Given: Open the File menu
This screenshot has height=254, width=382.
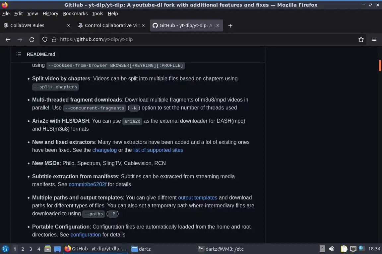Looking at the screenshot, I should (6, 14).
